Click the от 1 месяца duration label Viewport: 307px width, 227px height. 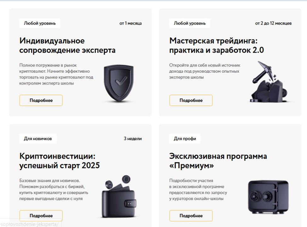point(130,23)
